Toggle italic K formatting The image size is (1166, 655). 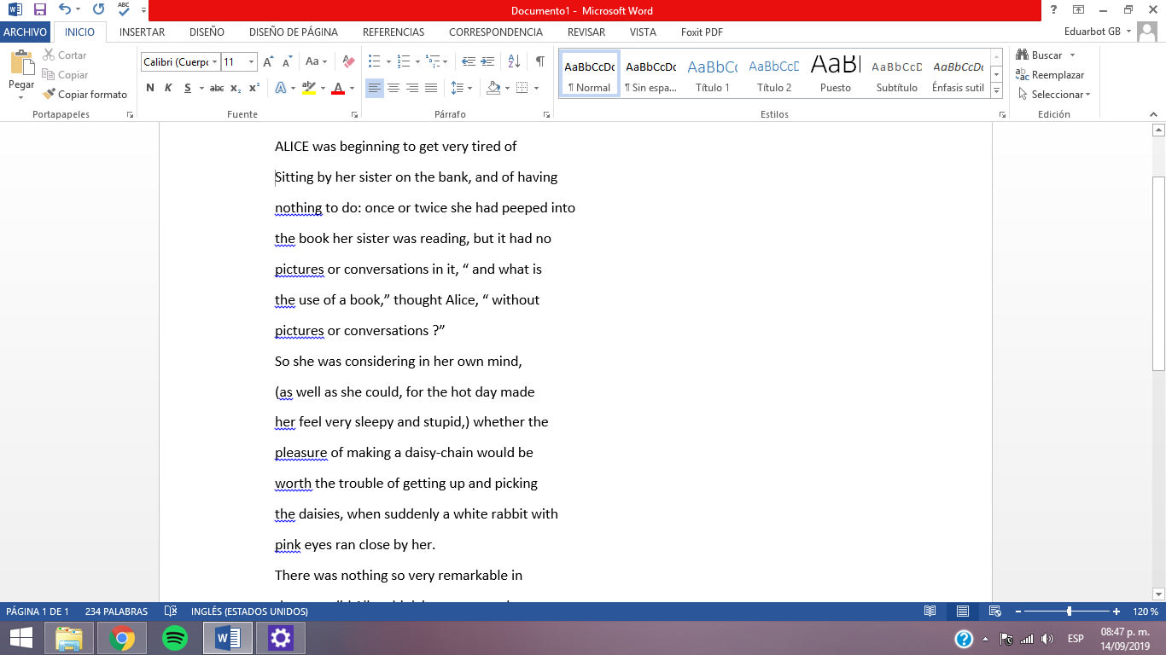[168, 88]
